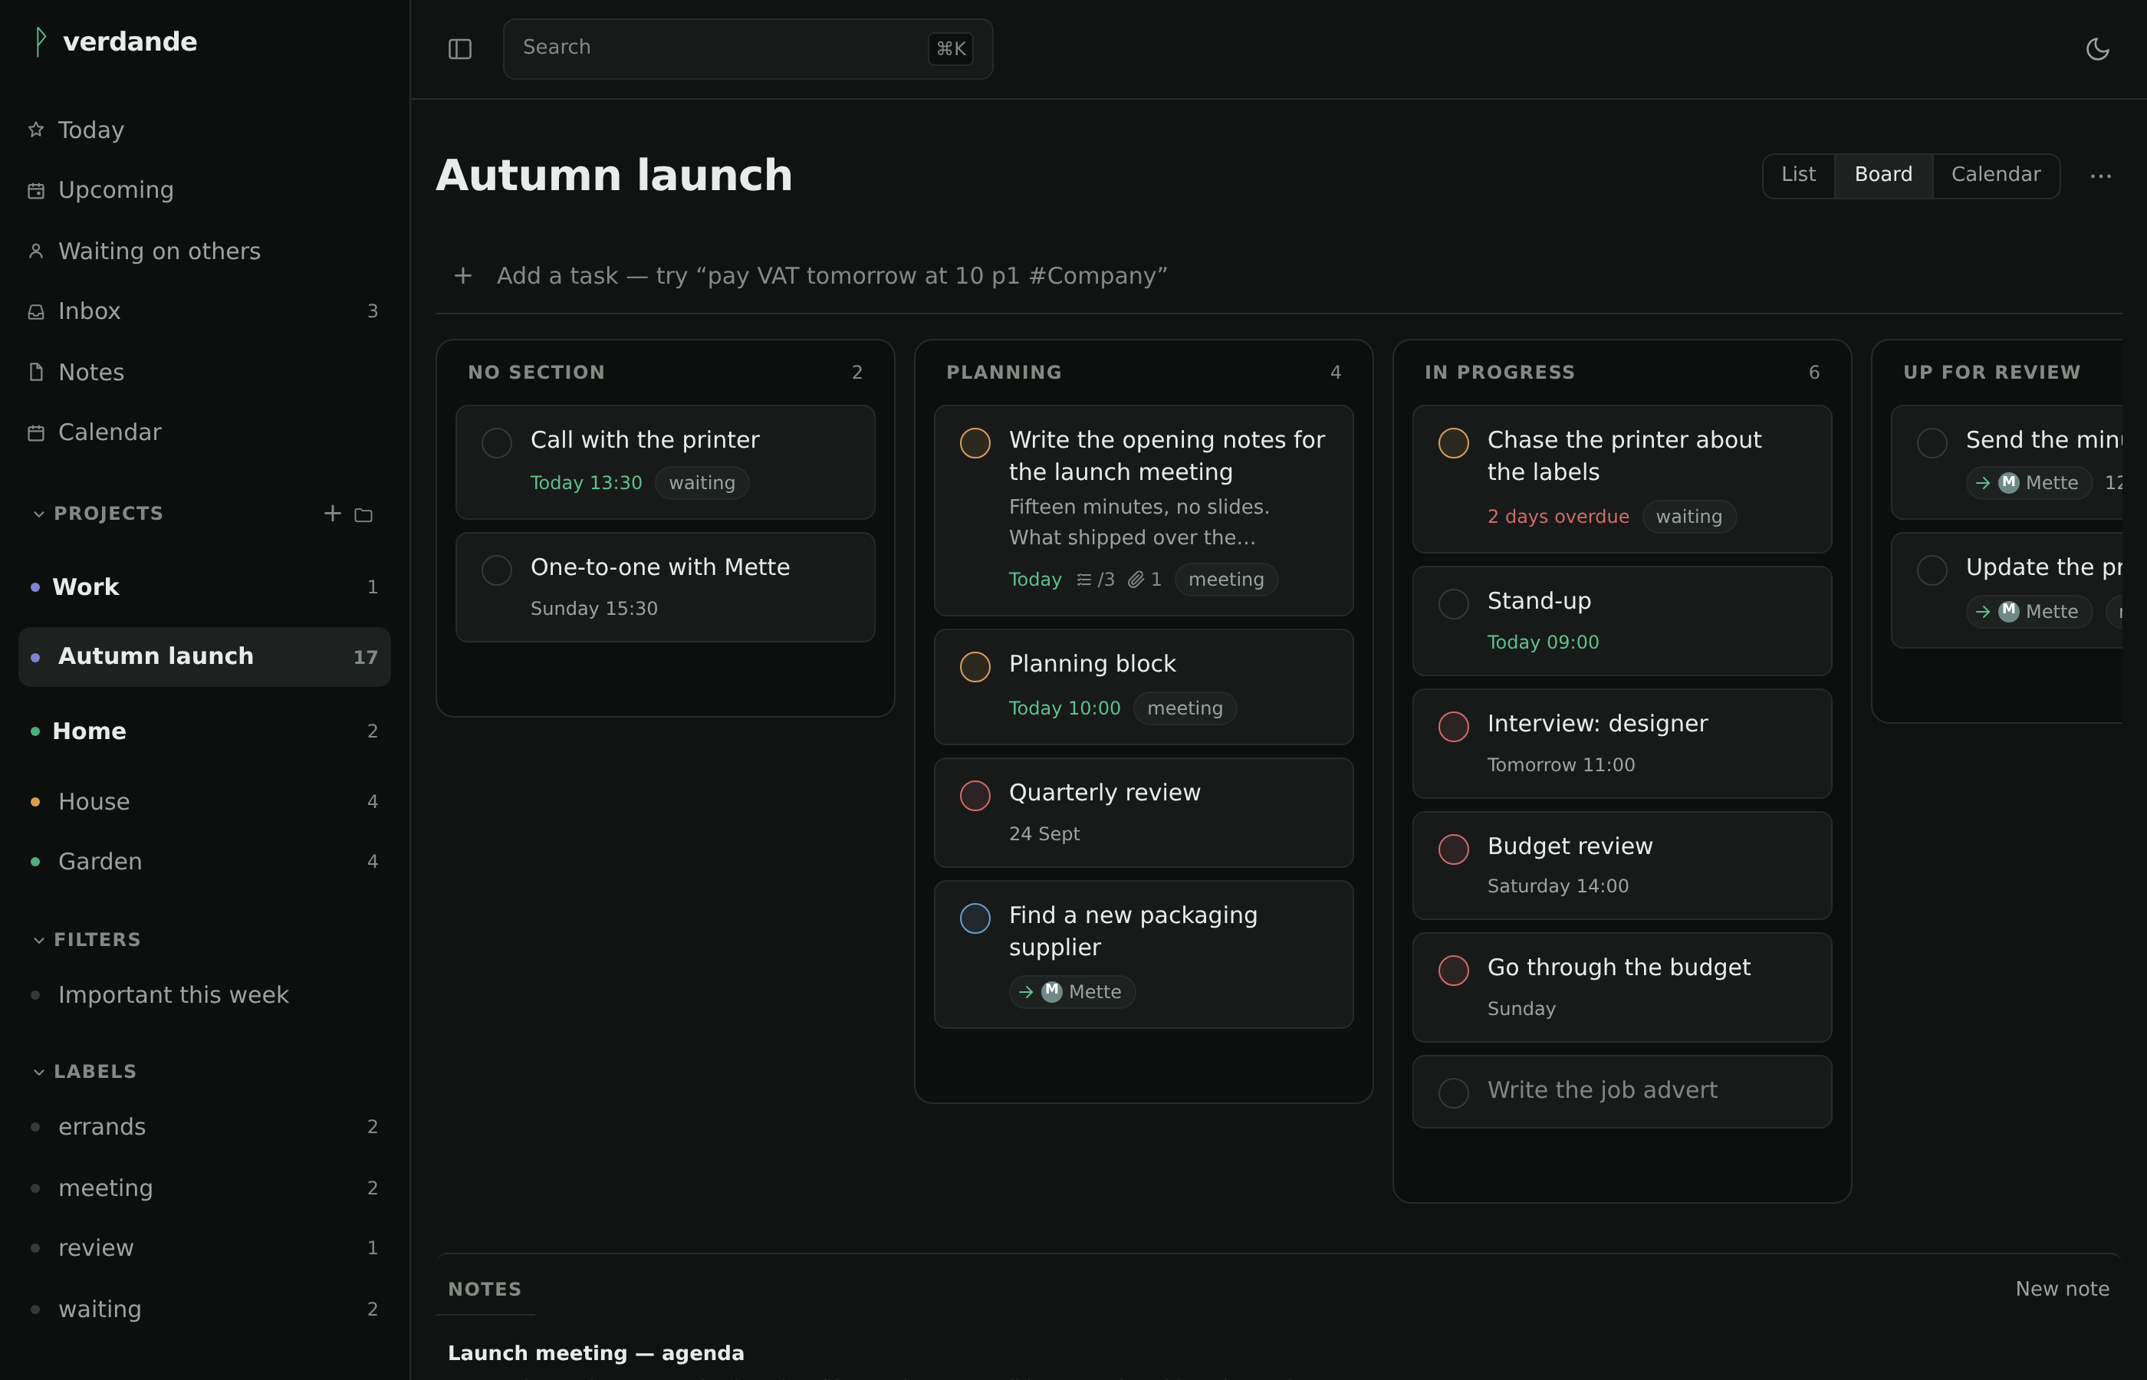This screenshot has width=2147, height=1380.
Task: Open the Garden project
Action: 204,862
